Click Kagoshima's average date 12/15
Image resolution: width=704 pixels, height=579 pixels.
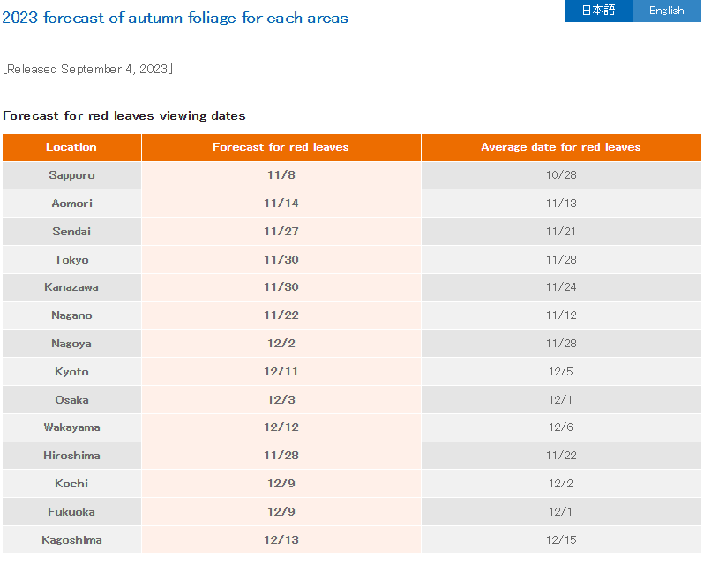[561, 540]
